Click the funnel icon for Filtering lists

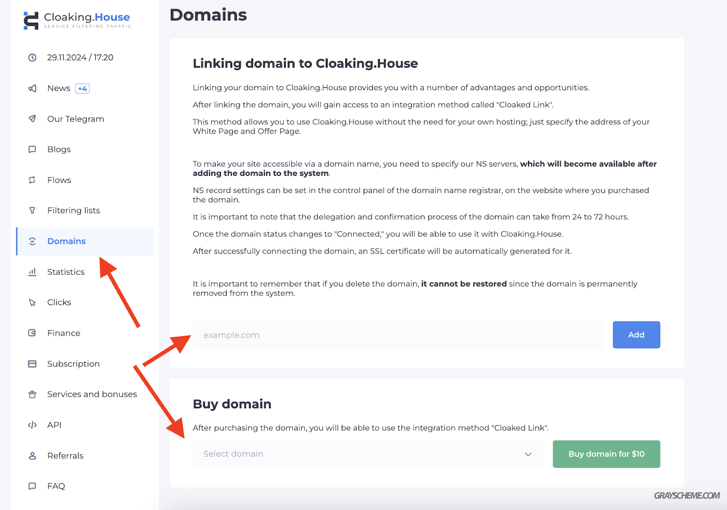32,210
